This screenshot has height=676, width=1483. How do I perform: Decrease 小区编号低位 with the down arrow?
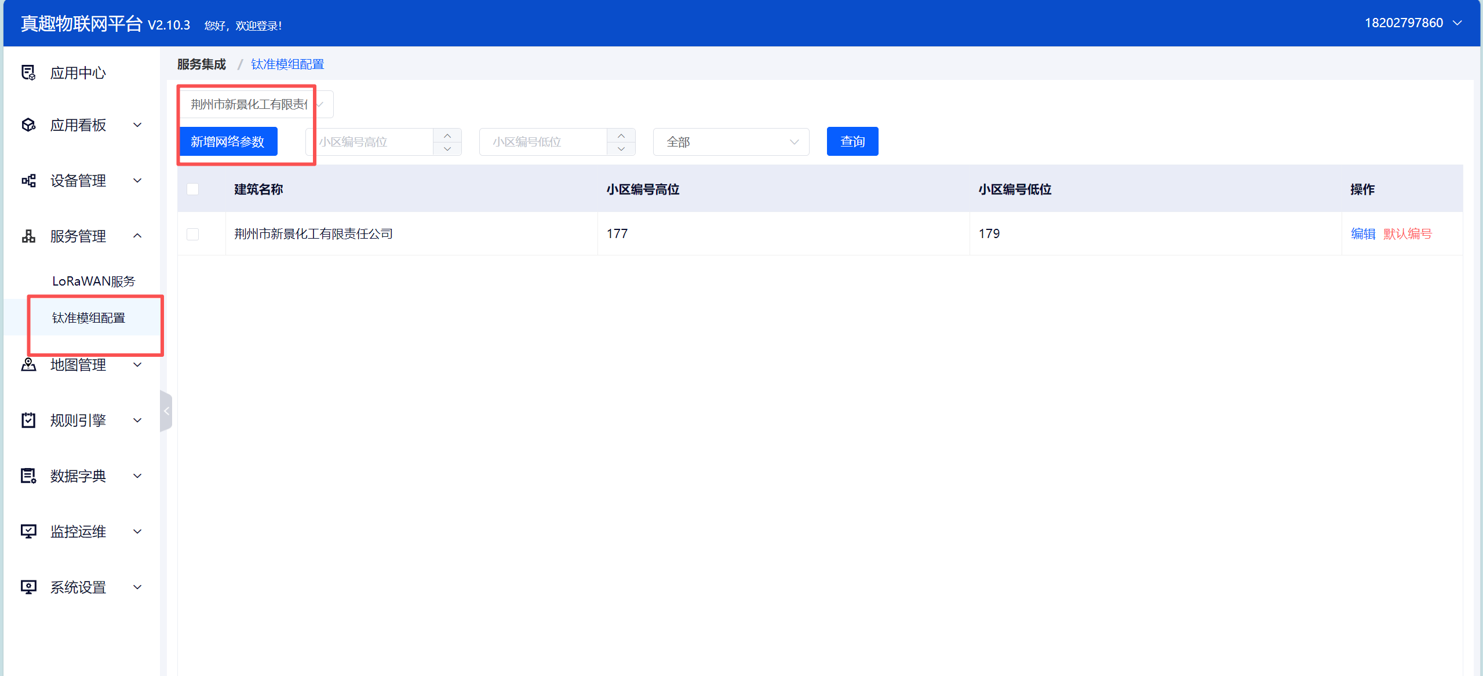tap(621, 149)
